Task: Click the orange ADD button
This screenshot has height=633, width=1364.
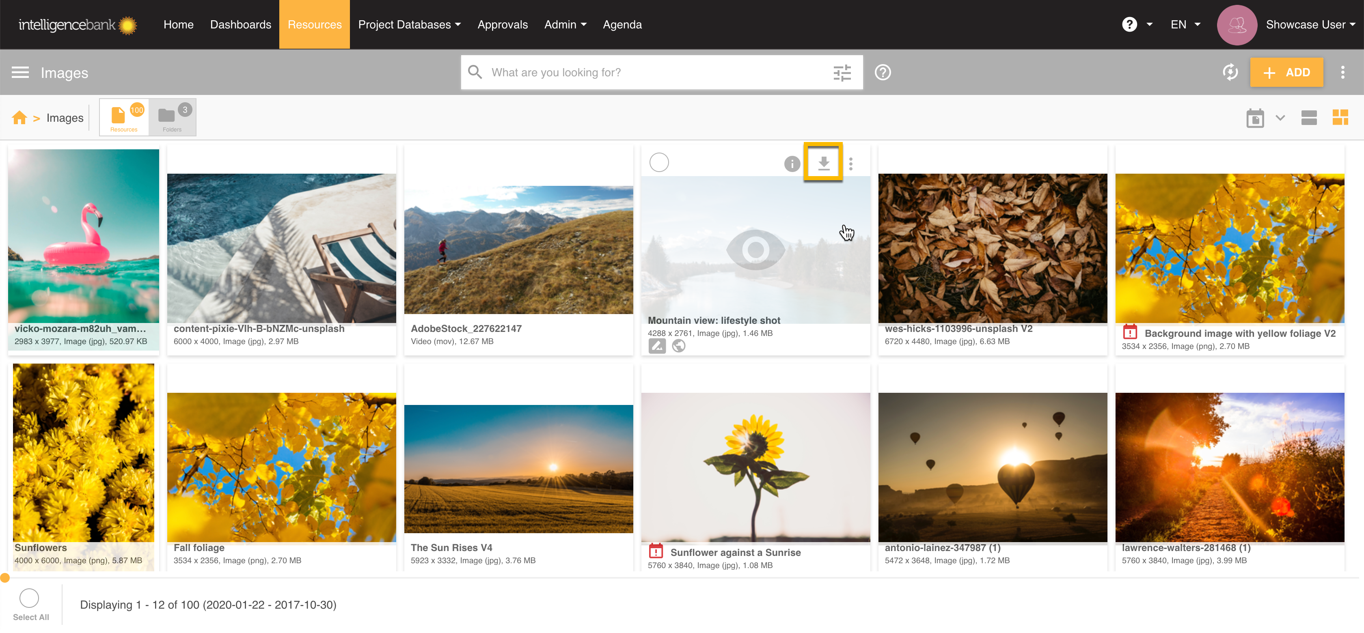Action: 1286,73
